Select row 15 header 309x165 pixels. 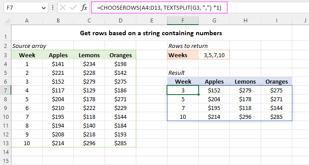tap(6, 161)
